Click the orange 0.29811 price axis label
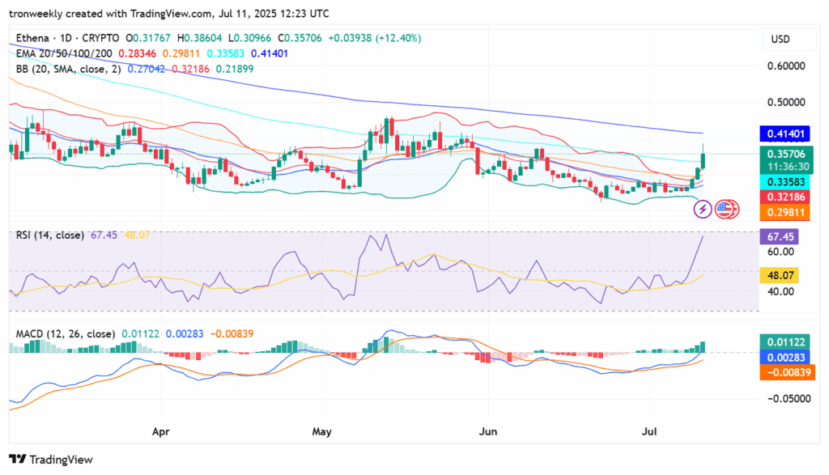The height and width of the screenshot is (475, 829). [785, 212]
